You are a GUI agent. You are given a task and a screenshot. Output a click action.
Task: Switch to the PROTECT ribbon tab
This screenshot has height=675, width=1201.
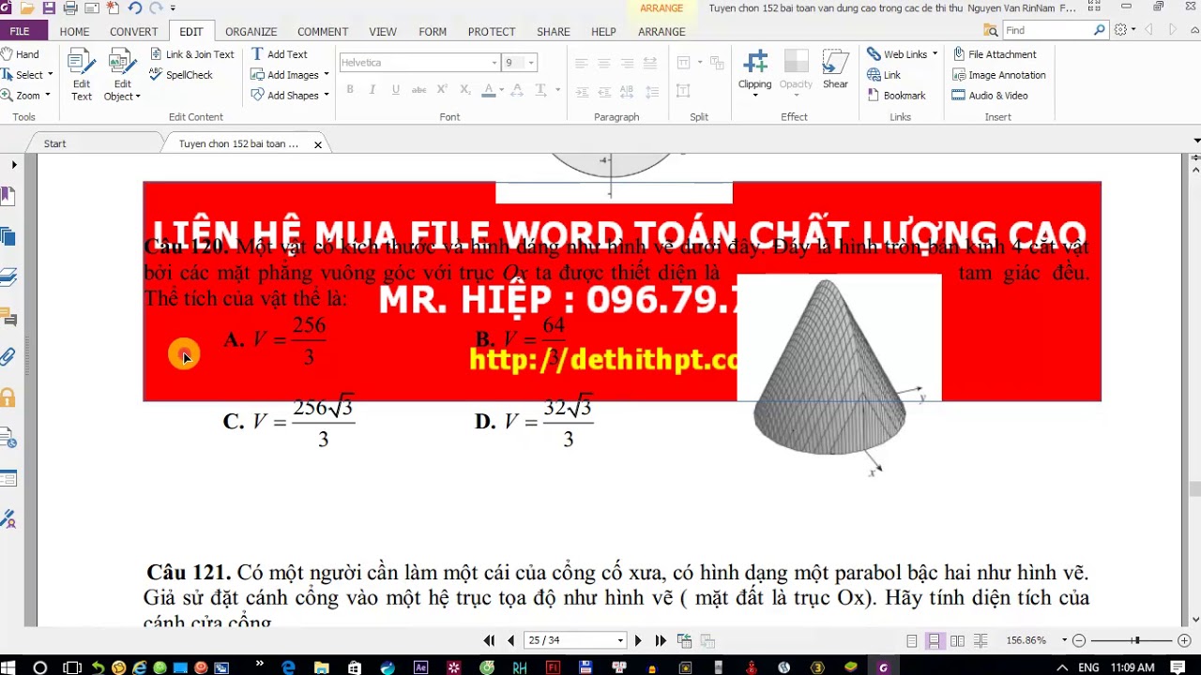(x=492, y=31)
